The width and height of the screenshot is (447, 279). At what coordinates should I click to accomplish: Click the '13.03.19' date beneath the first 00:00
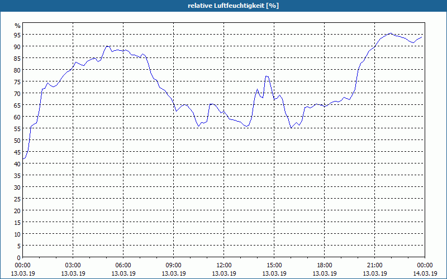pos(23,273)
